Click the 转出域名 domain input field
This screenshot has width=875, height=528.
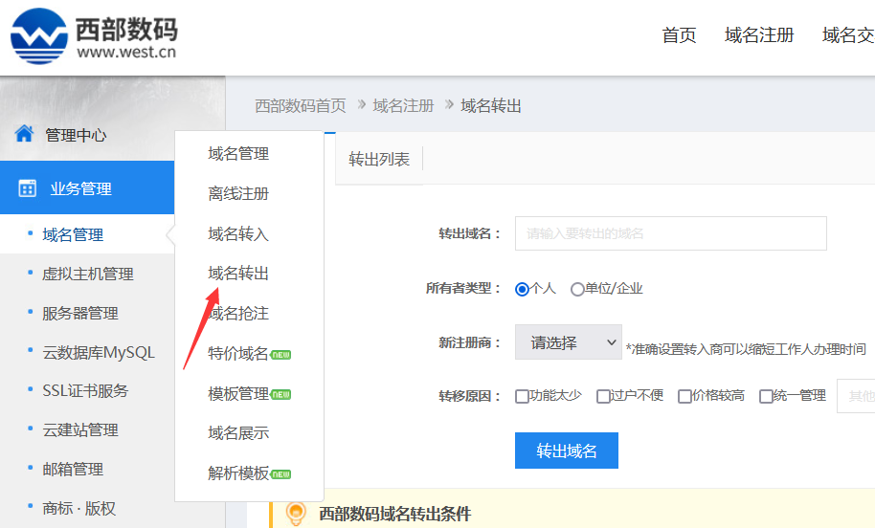coord(670,233)
